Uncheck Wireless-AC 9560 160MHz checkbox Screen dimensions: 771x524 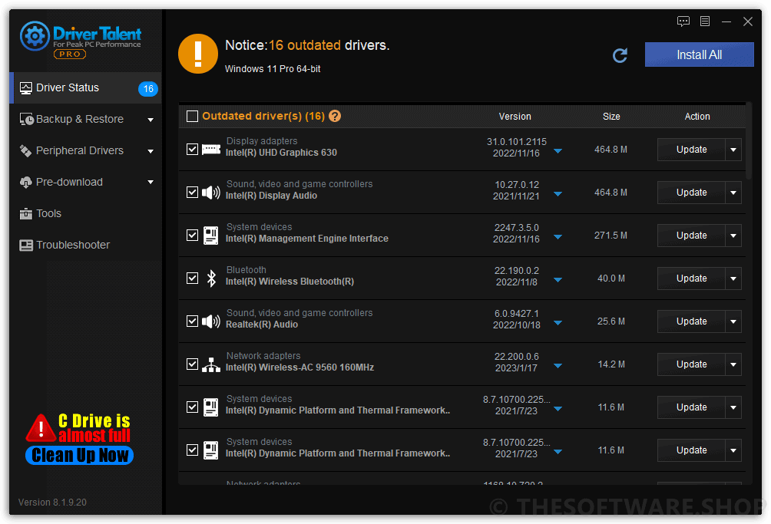click(192, 364)
